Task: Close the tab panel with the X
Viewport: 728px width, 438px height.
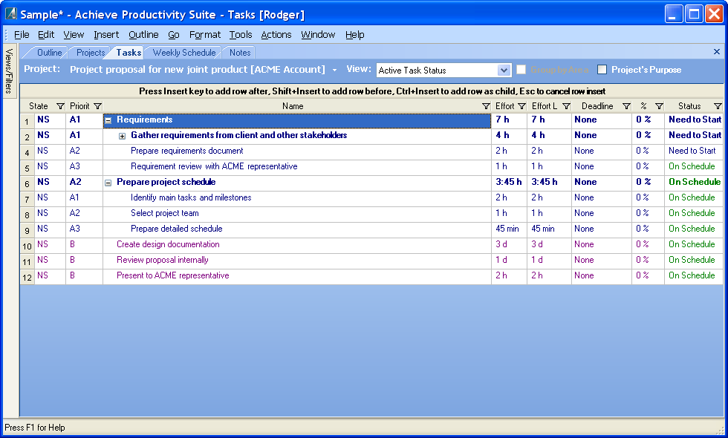Action: pos(716,51)
